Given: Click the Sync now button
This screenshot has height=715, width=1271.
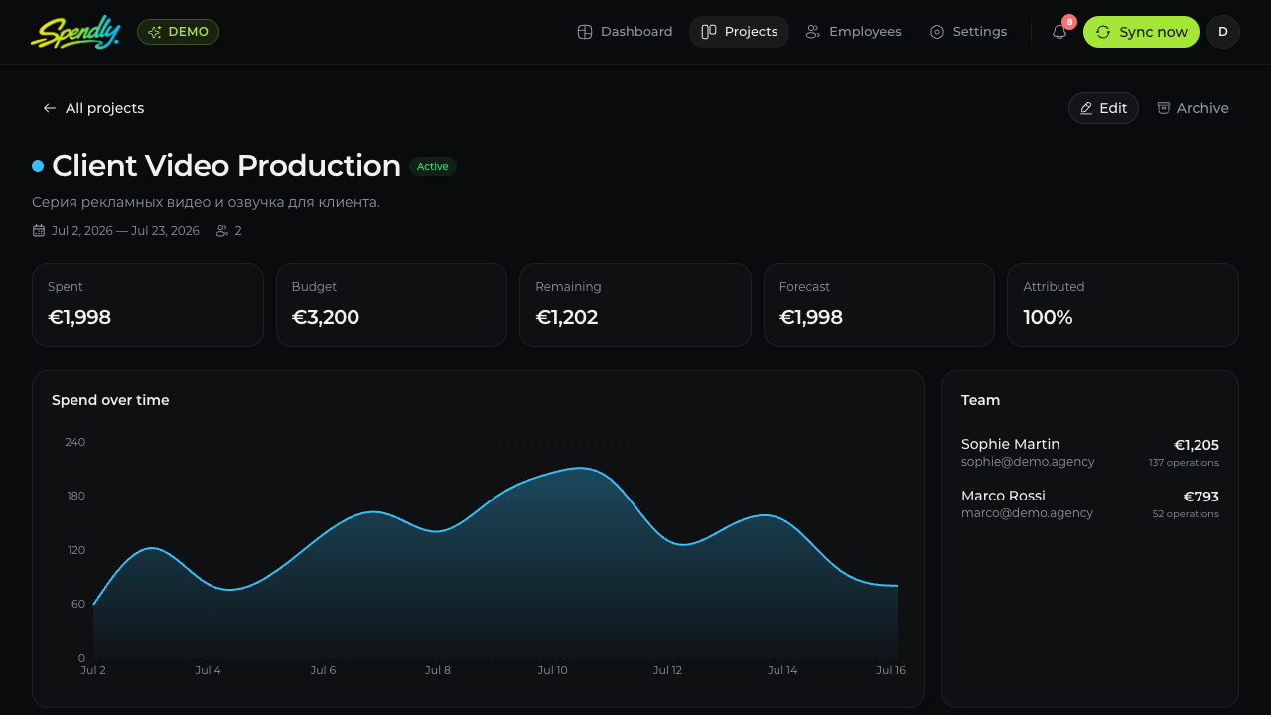Looking at the screenshot, I should (x=1141, y=32).
